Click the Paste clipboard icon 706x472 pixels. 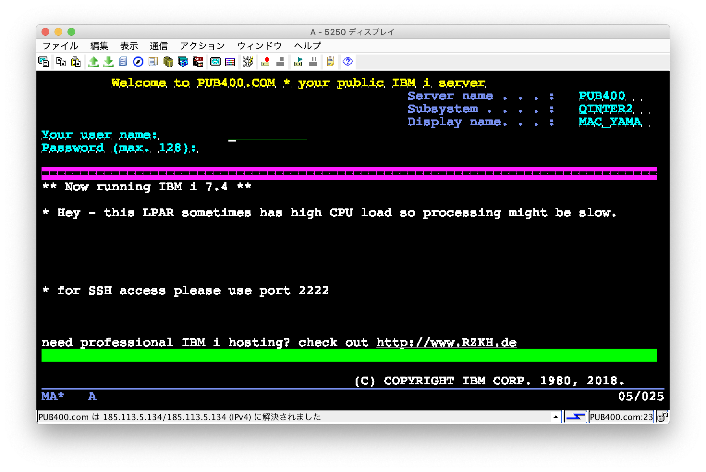76,62
